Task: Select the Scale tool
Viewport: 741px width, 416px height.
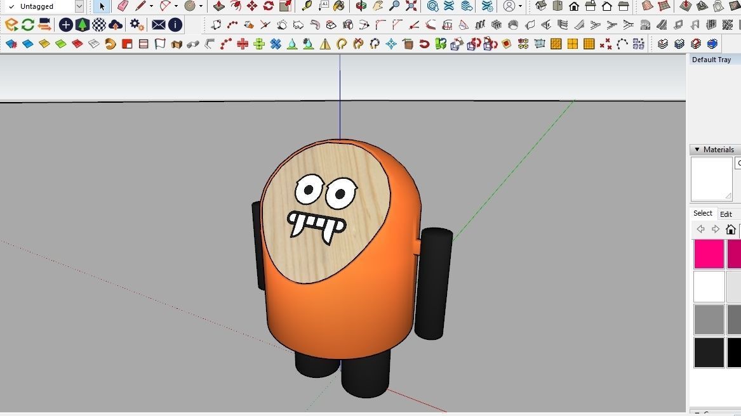Action: tap(286, 6)
